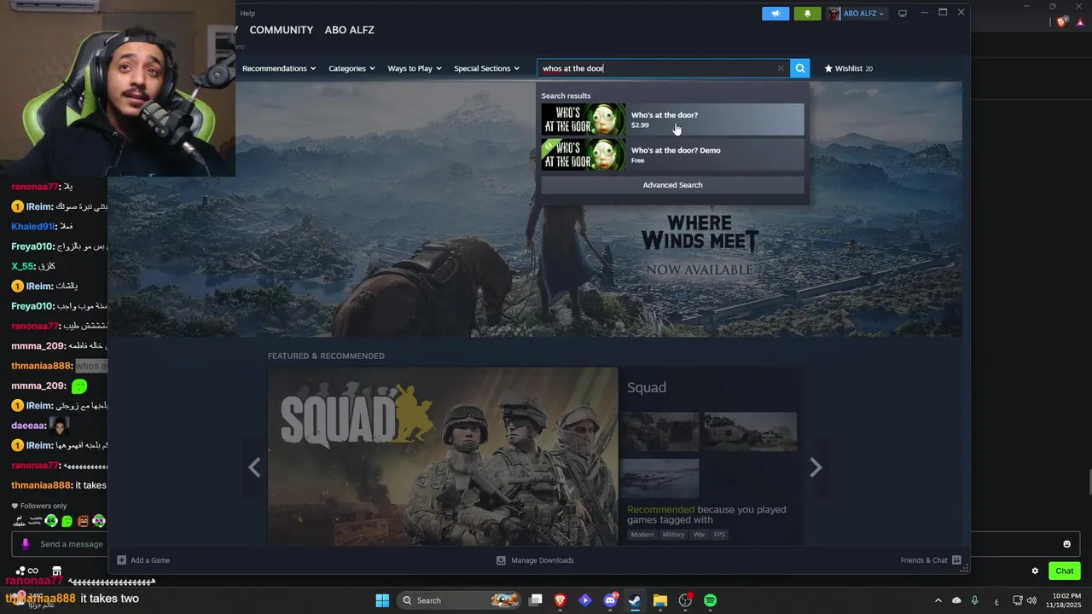Switch to Big Picture mode via the monitor icon

tap(903, 14)
